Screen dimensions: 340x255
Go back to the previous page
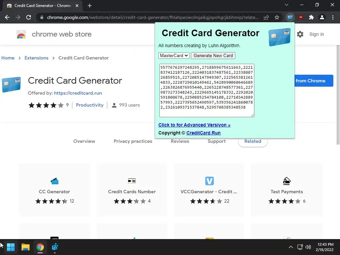click(7, 17)
